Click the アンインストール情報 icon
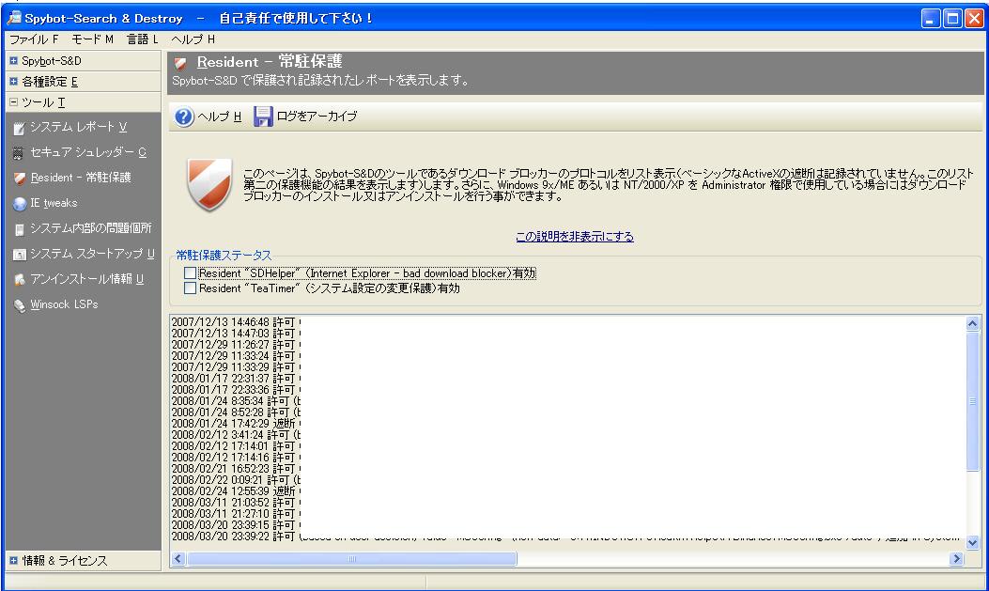Viewport: 989px width, 591px height. tap(20, 279)
